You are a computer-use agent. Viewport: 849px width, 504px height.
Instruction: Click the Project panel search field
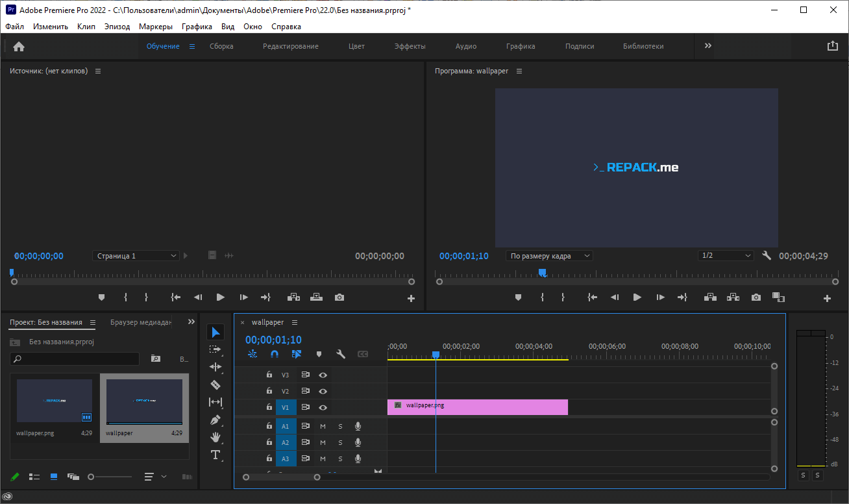[x=75, y=359]
